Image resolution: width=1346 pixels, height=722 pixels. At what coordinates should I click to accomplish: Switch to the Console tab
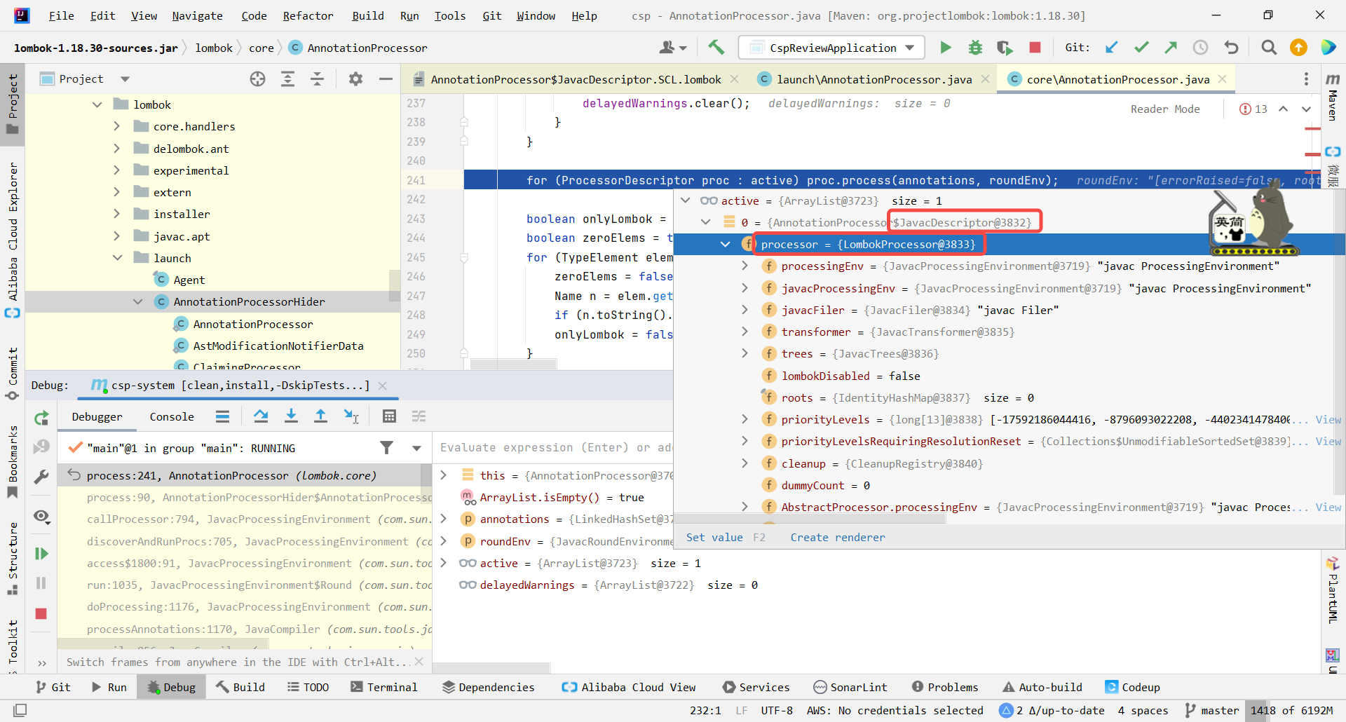(x=171, y=416)
